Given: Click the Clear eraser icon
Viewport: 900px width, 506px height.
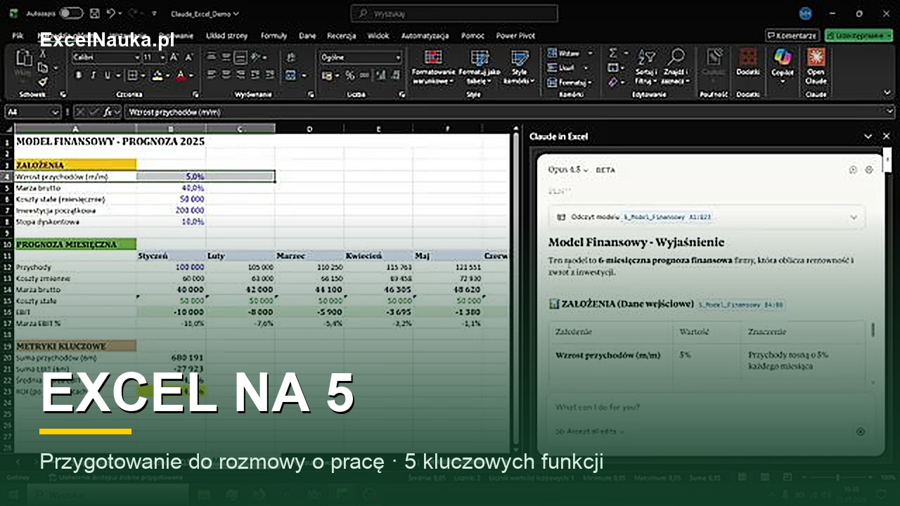Looking at the screenshot, I should pyautogui.click(x=613, y=82).
